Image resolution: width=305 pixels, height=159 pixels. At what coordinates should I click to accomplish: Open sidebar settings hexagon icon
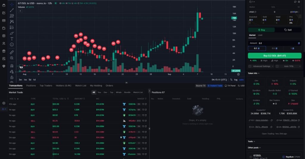click(x=4, y=103)
